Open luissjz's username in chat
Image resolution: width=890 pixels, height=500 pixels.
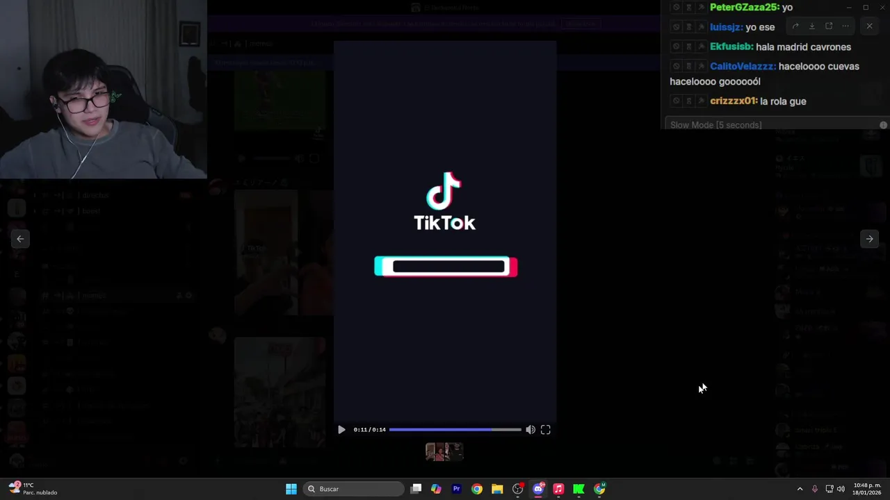tap(726, 27)
